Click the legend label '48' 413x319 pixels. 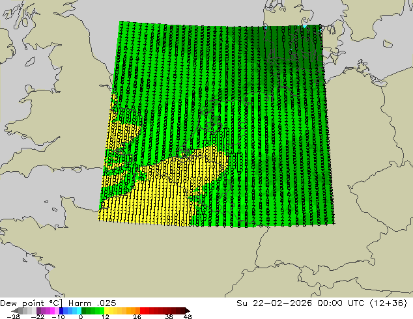coord(188,316)
